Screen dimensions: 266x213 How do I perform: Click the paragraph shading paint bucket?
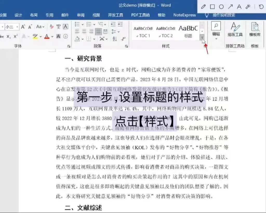(77, 39)
